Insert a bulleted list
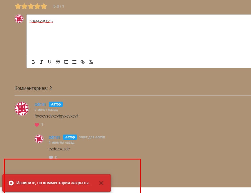The height and width of the screenshot is (193, 251). [x=74, y=62]
